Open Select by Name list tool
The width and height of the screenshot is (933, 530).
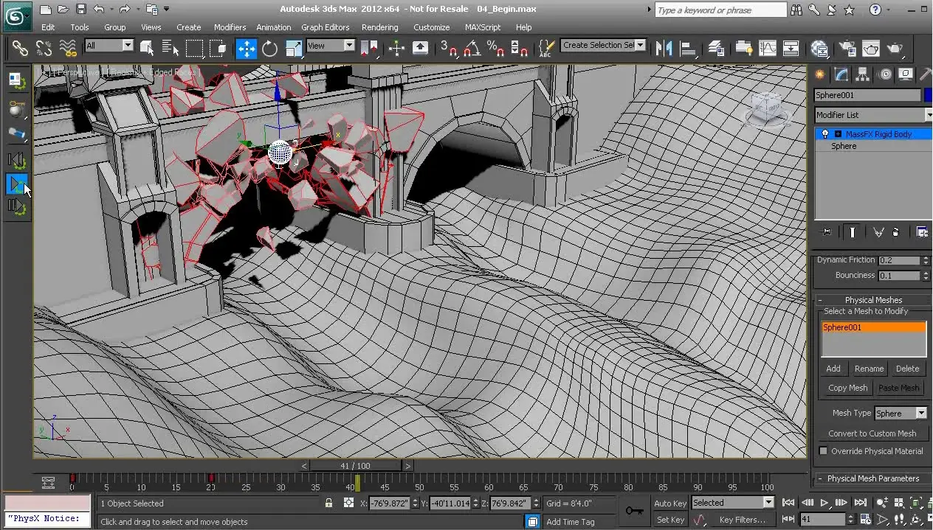tap(171, 49)
